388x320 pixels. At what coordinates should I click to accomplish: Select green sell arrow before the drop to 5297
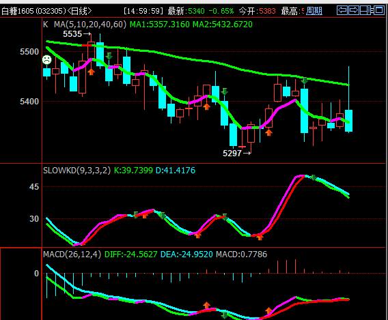pos(225,91)
